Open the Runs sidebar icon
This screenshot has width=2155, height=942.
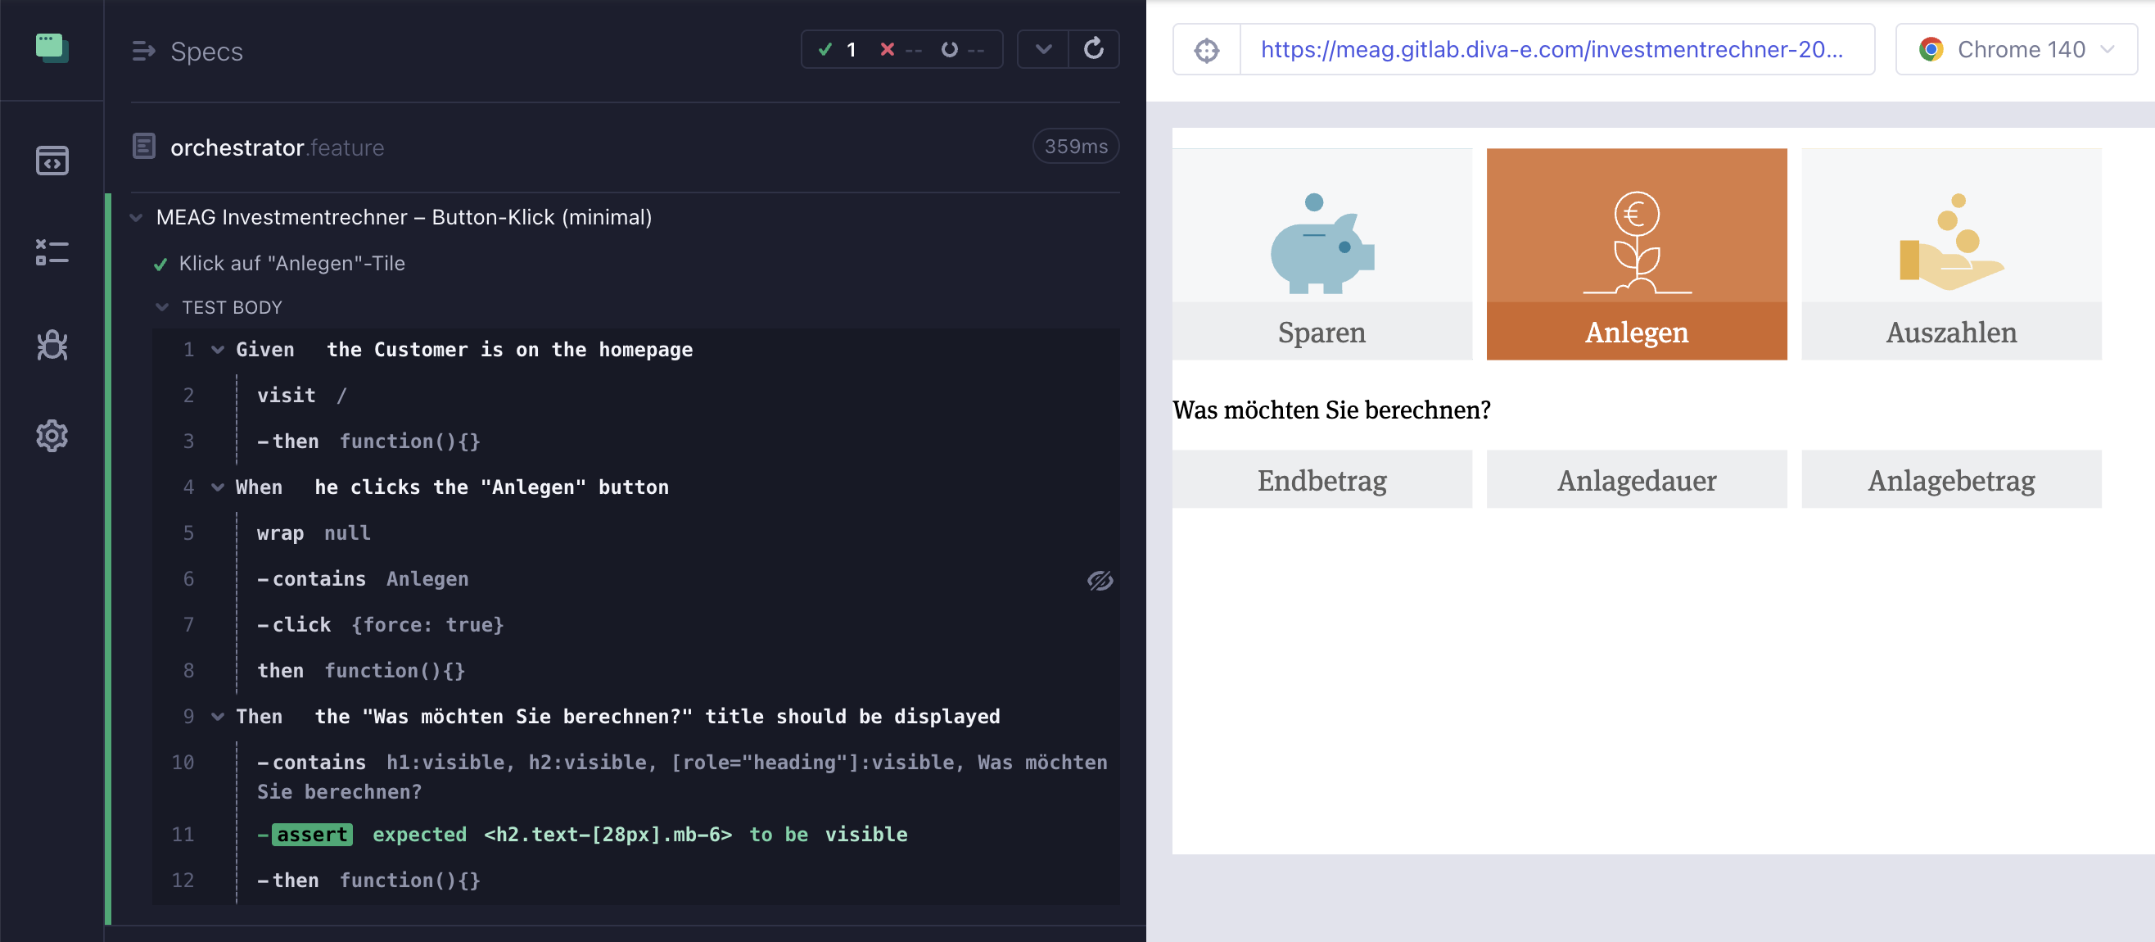coord(52,251)
